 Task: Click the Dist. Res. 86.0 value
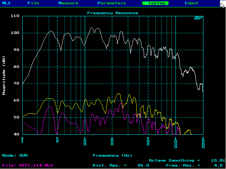(x=143, y=165)
